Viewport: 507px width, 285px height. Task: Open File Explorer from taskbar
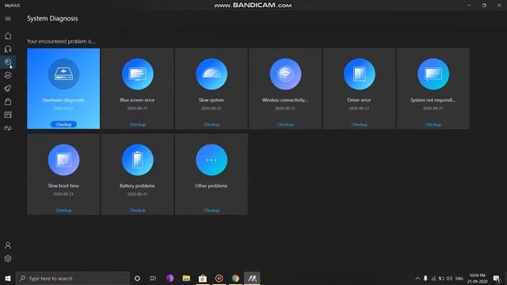(186, 278)
